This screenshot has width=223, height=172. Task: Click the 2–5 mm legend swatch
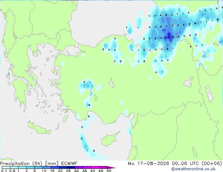[30, 167]
